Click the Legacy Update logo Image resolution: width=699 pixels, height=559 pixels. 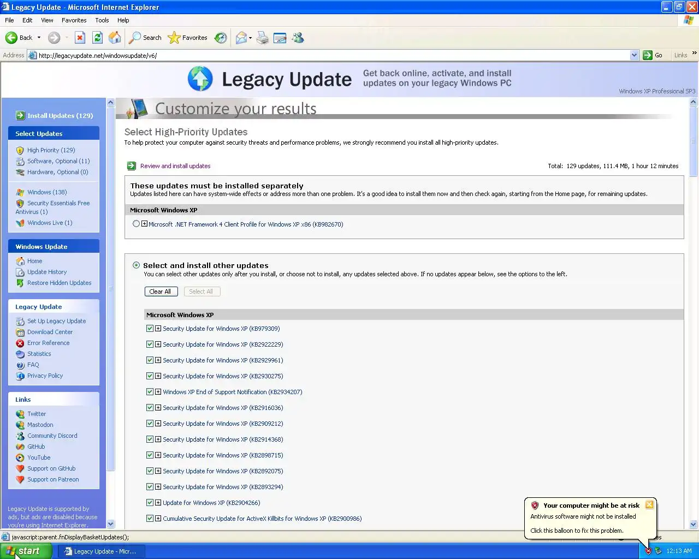[x=200, y=79]
